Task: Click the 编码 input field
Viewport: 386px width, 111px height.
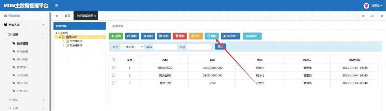Action: pos(165,47)
